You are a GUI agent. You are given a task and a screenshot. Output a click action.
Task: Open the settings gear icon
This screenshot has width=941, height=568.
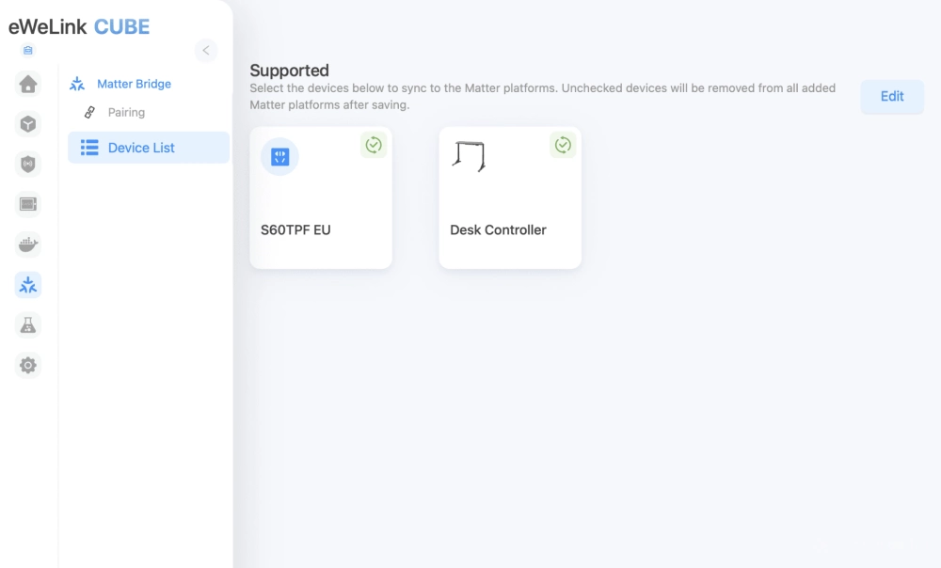point(27,365)
